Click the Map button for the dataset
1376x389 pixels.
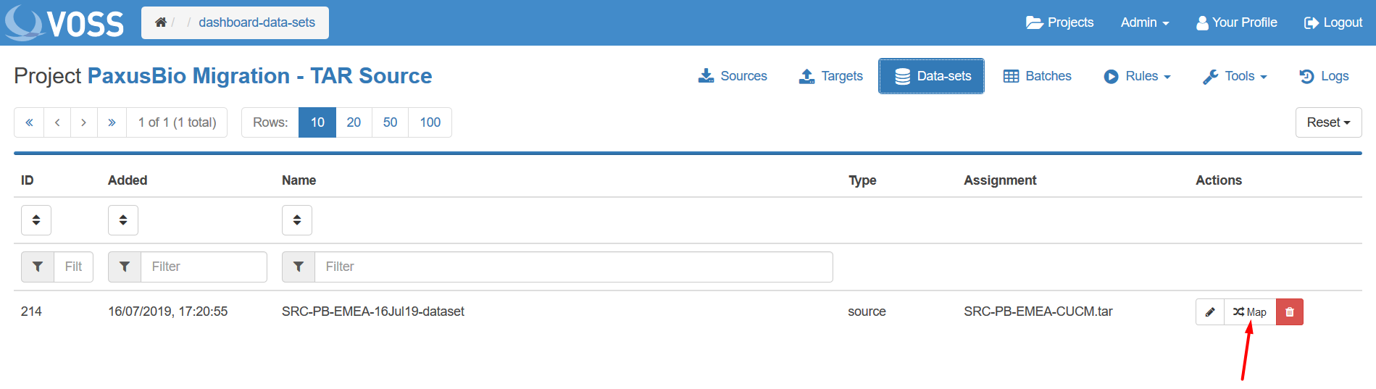[1250, 312]
